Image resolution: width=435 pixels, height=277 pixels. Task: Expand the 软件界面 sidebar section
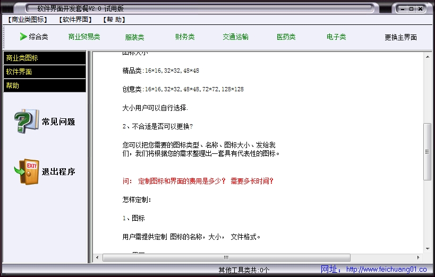(45, 72)
